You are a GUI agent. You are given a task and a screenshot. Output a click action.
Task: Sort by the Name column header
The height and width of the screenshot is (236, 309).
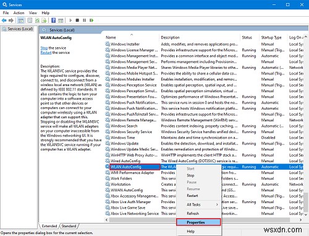[132, 37]
